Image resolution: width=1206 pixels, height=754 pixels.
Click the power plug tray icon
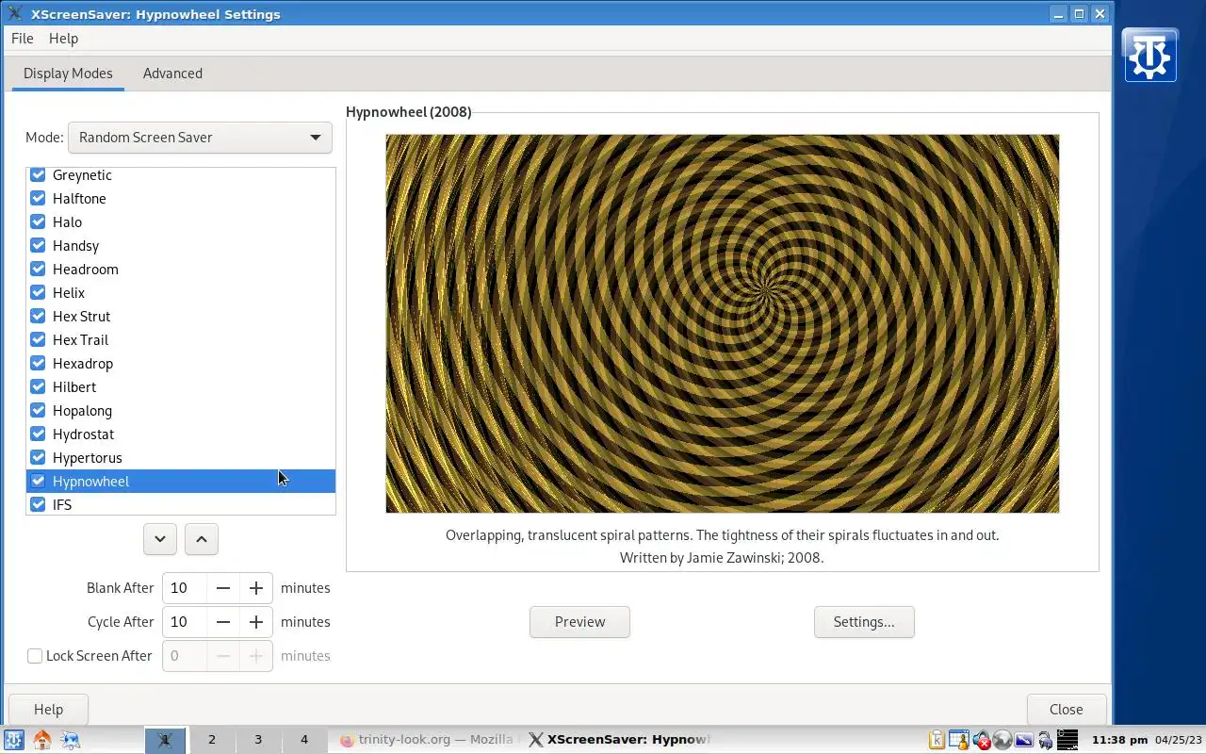click(x=1045, y=740)
